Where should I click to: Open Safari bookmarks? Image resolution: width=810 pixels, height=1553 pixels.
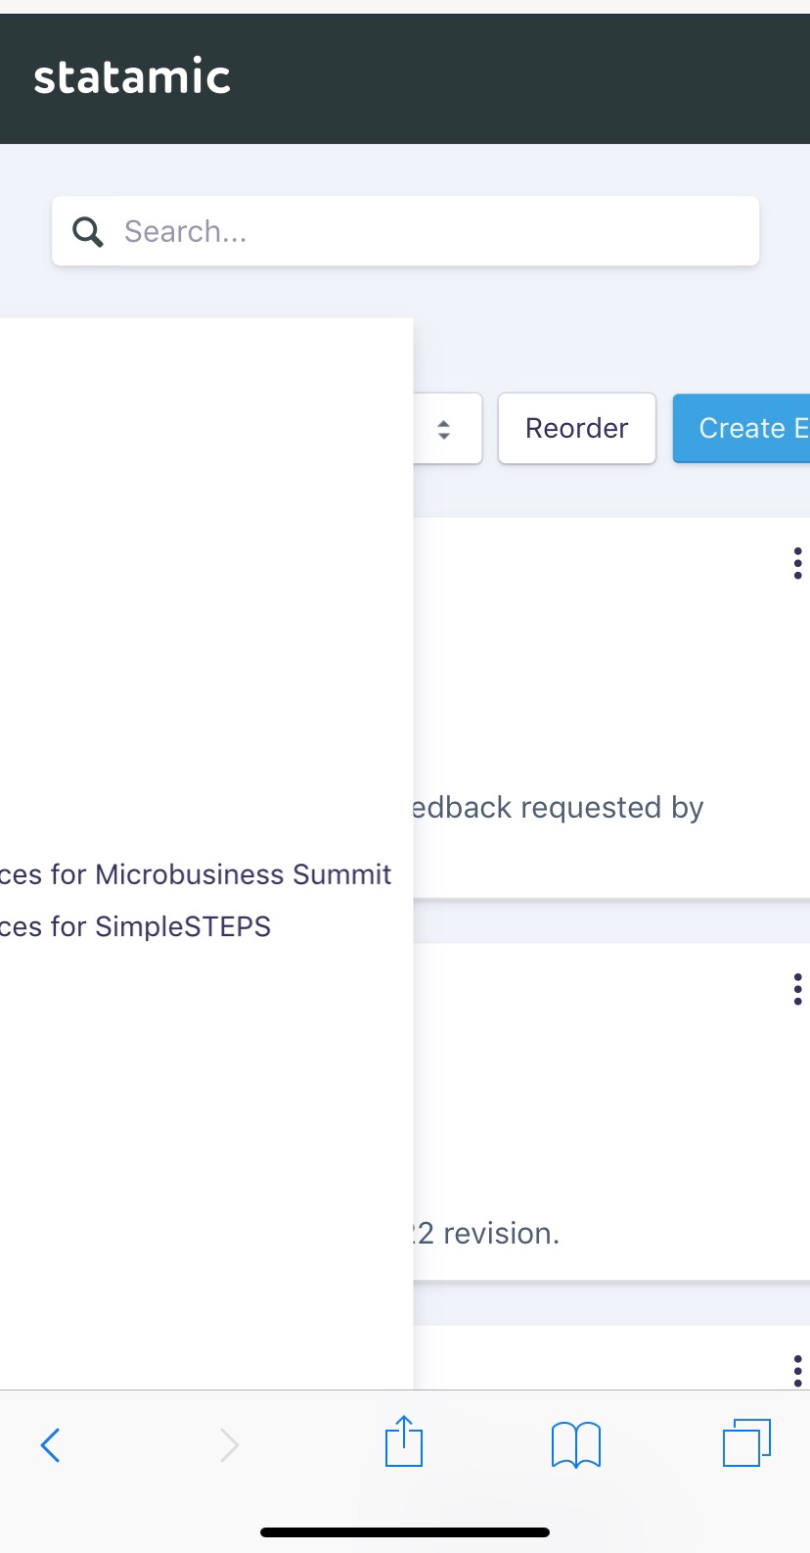[575, 1442]
